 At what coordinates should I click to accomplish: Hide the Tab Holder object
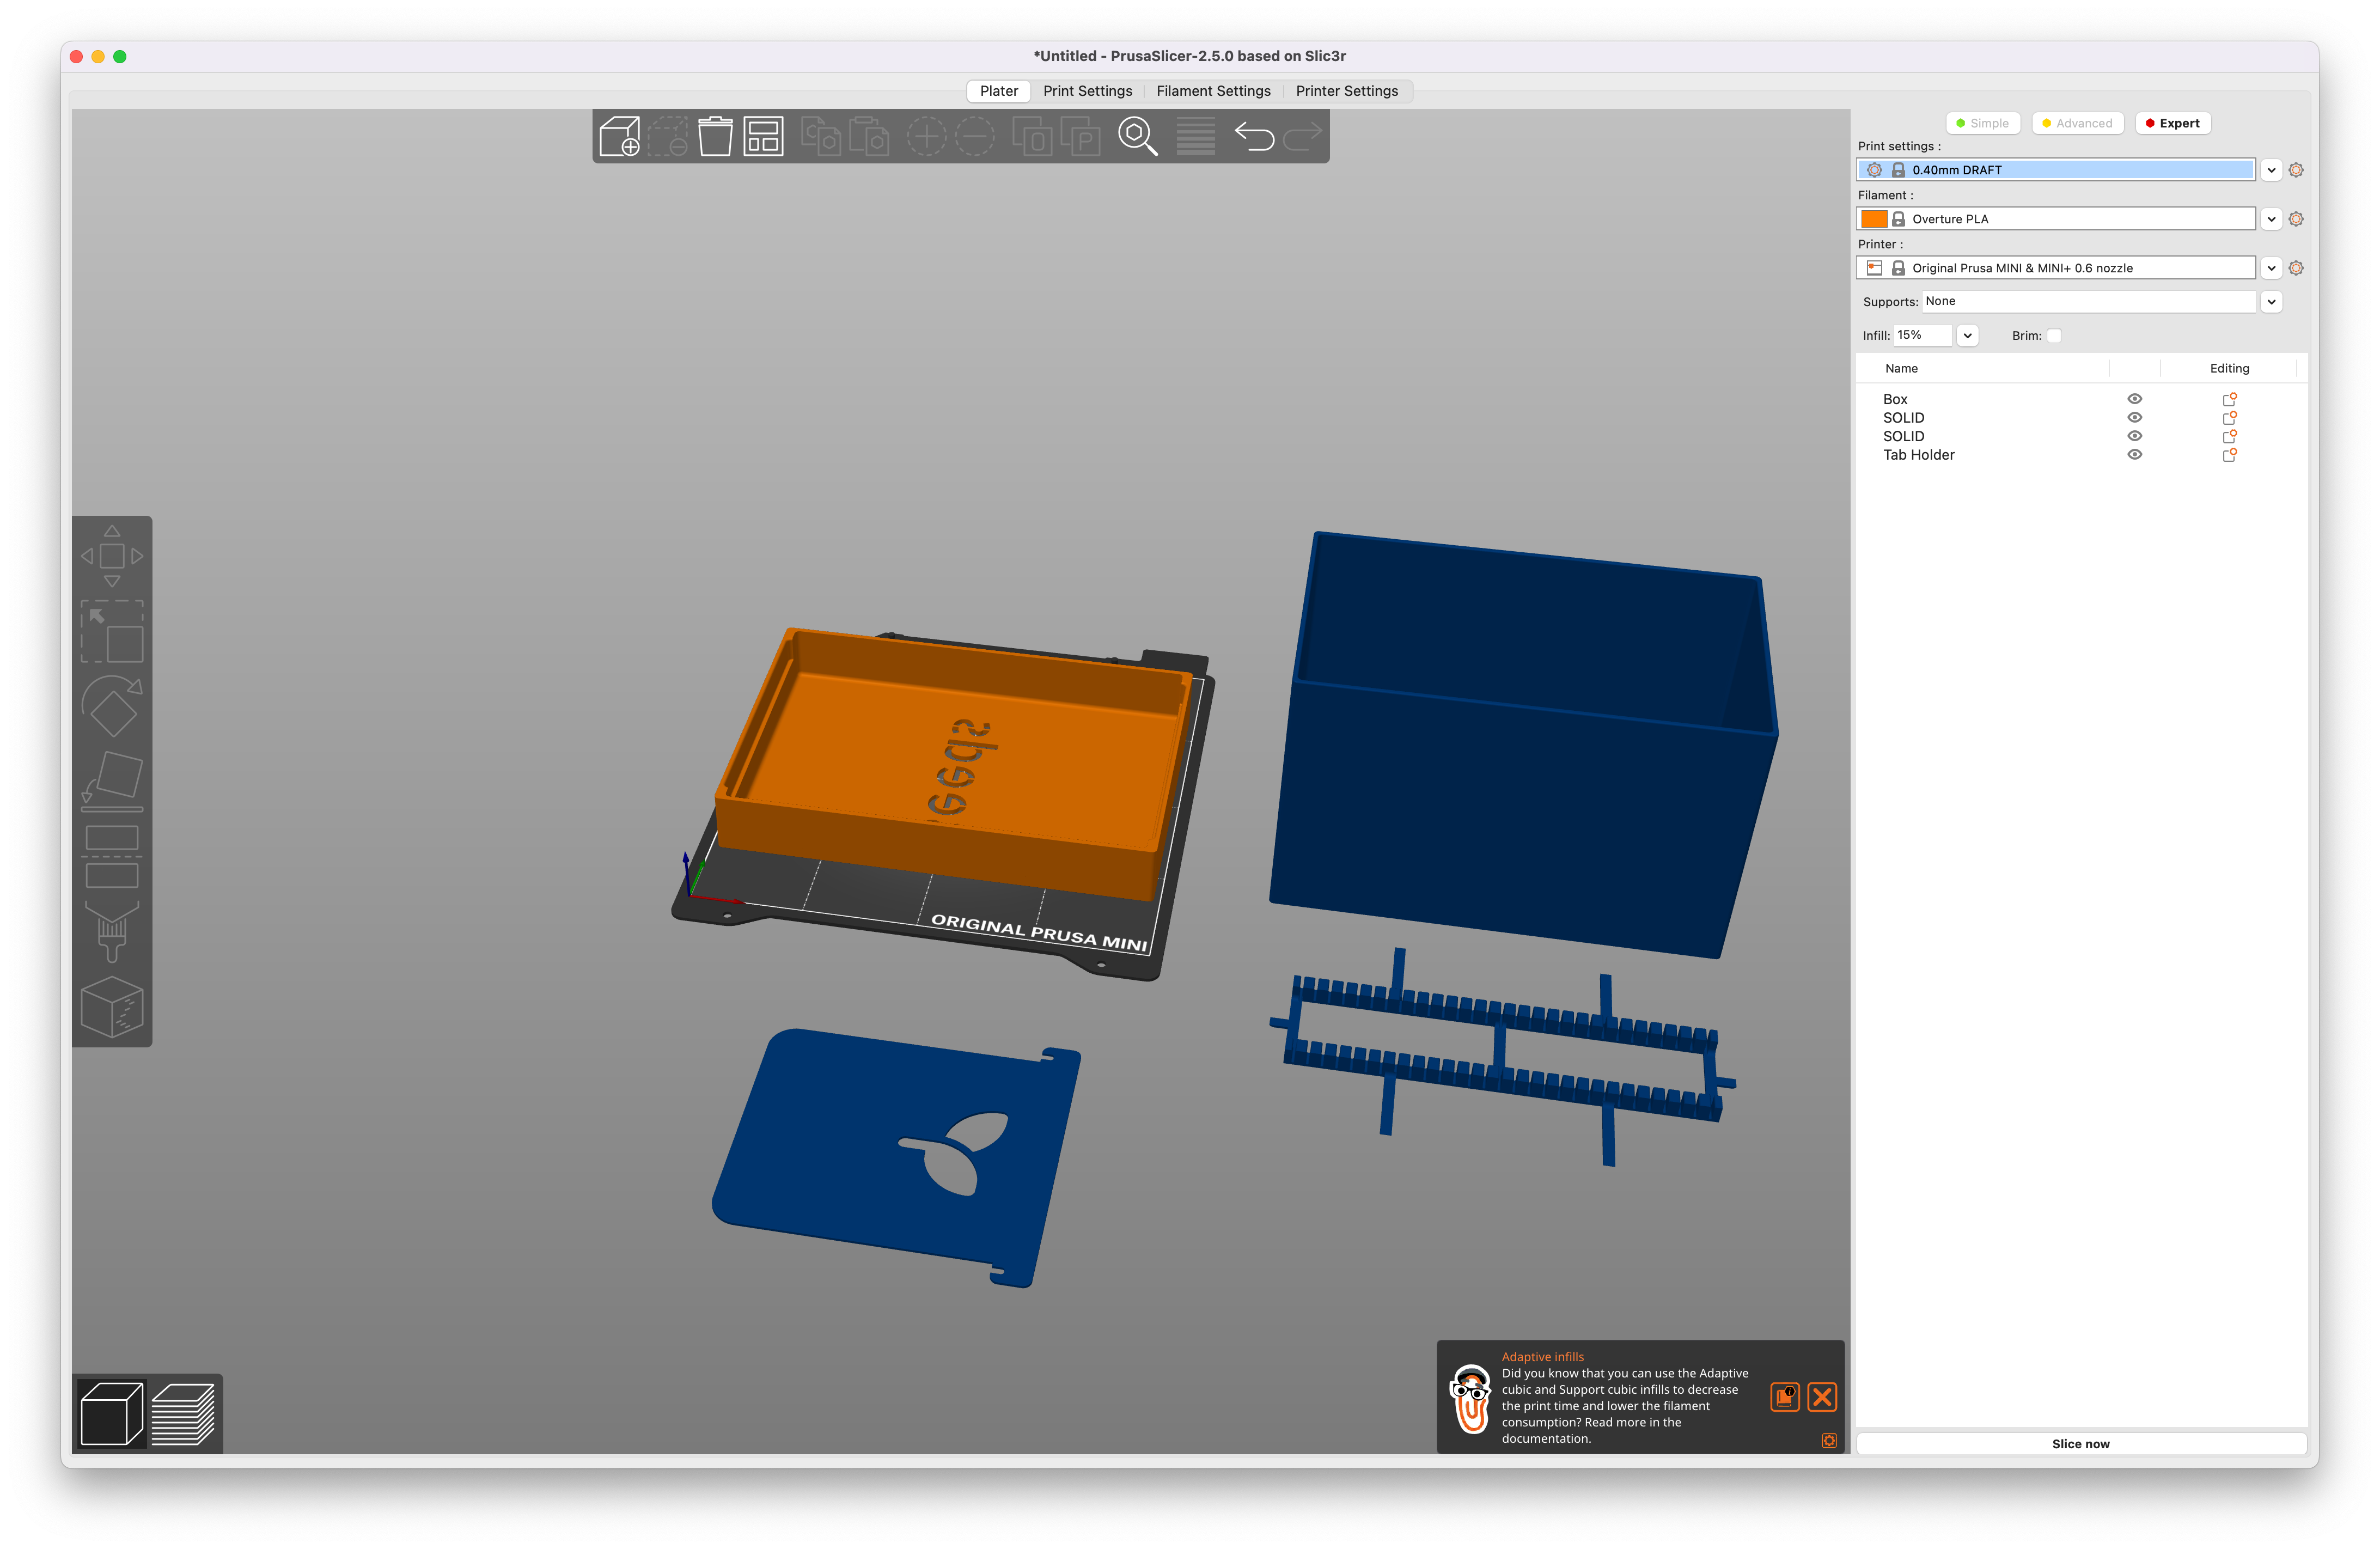2134,455
